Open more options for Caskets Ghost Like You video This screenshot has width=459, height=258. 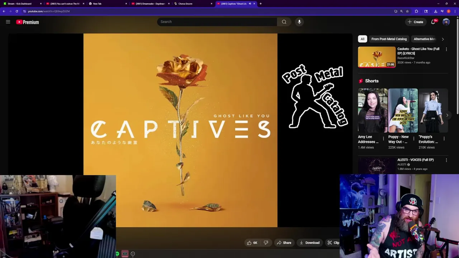coord(446,49)
